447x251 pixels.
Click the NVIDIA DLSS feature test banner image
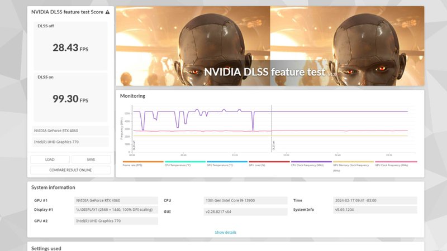(x=270, y=46)
